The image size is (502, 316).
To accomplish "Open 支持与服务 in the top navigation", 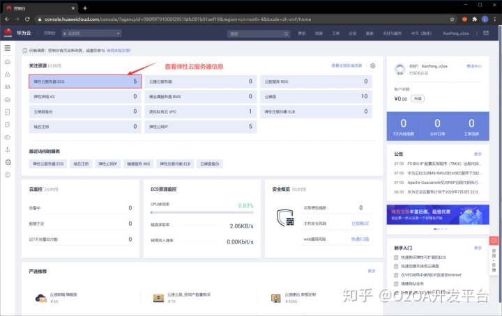I will [x=392, y=33].
